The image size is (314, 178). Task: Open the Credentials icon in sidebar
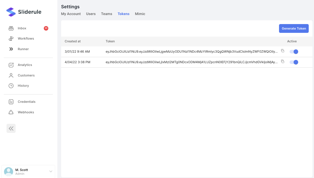point(11,102)
